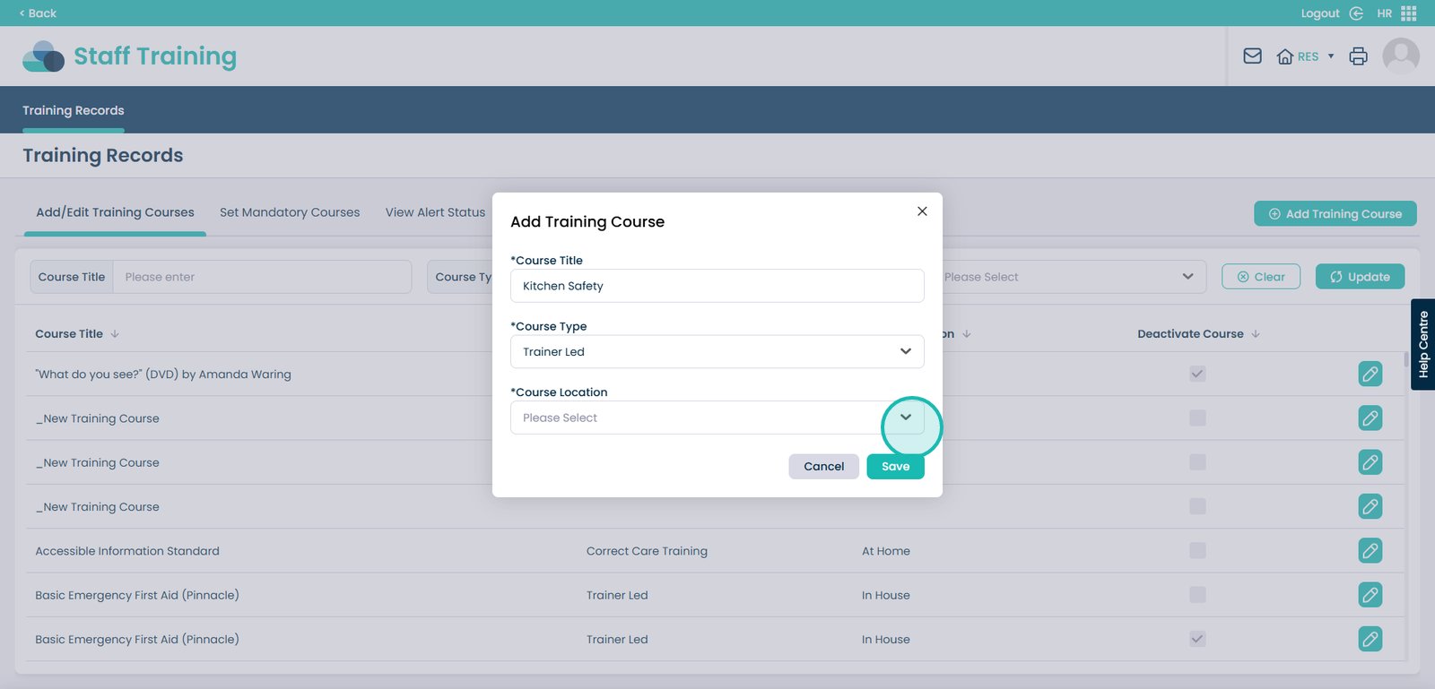
Task: Click the mail envelope icon in header
Action: click(1253, 56)
